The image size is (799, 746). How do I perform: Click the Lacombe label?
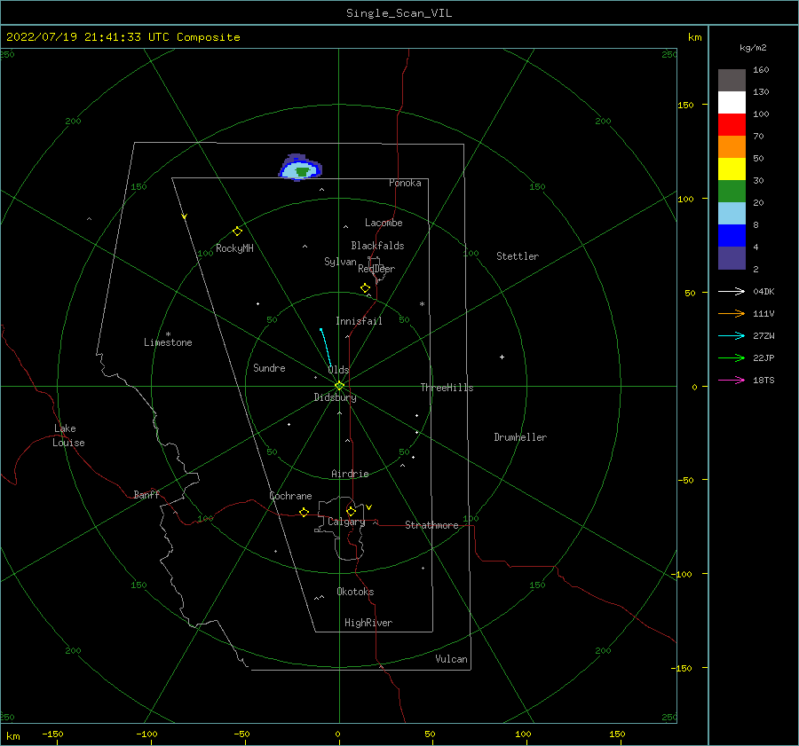point(384,223)
